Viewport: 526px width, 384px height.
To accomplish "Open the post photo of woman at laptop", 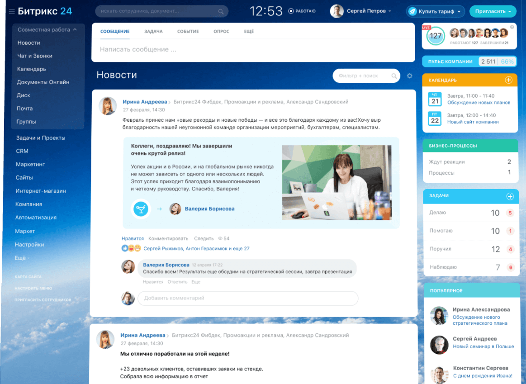I will tap(337, 183).
